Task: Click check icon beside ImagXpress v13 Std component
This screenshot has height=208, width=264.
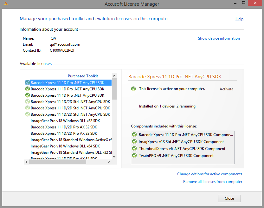Action: coord(134,142)
